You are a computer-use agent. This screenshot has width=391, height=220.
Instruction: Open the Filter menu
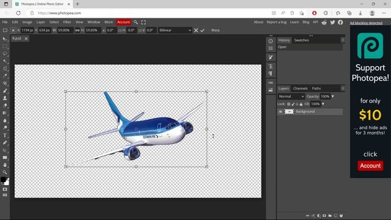tap(67, 22)
